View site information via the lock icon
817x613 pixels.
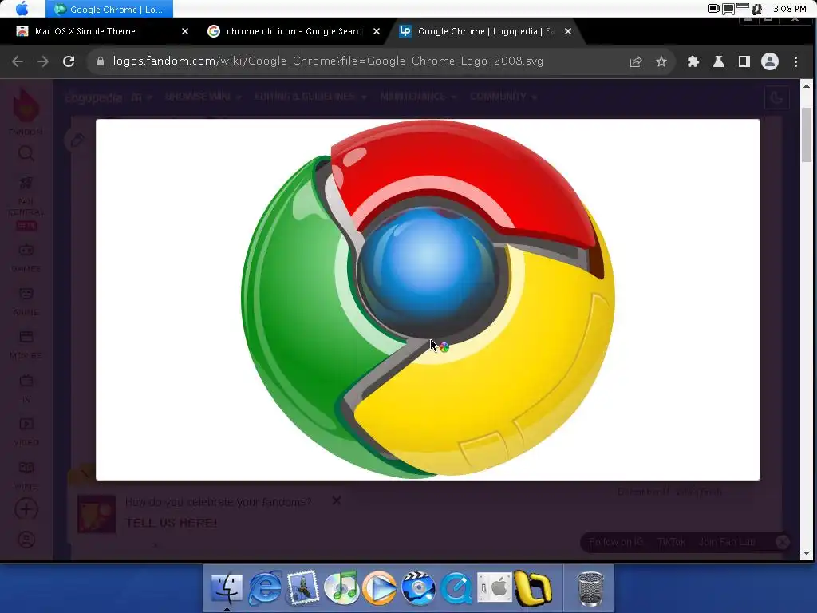tap(101, 61)
